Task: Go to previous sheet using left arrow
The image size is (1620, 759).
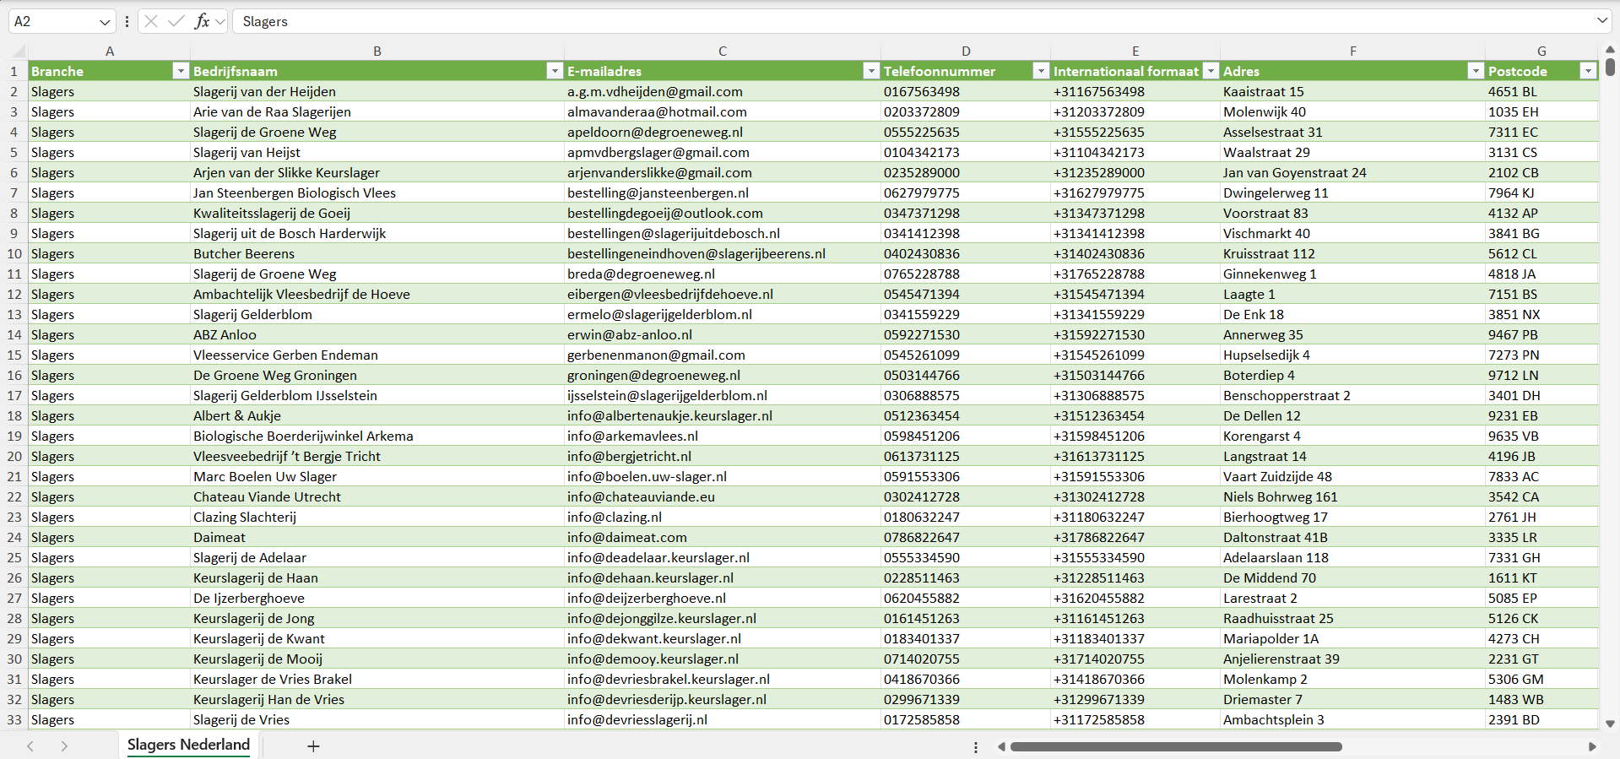Action: [30, 746]
